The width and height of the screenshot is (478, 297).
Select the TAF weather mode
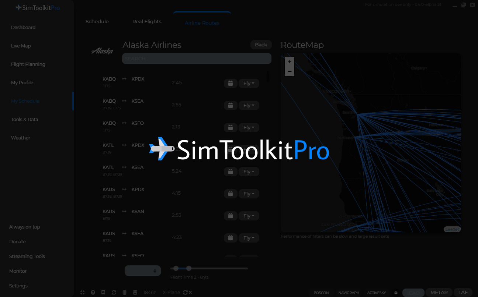pyautogui.click(x=463, y=293)
